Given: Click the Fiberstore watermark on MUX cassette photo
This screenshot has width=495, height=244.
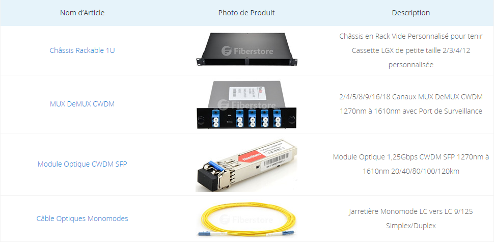Looking at the screenshot, I should click(x=247, y=104).
